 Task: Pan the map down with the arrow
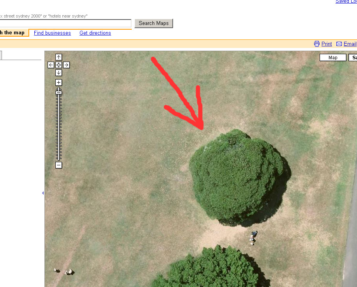(58, 73)
